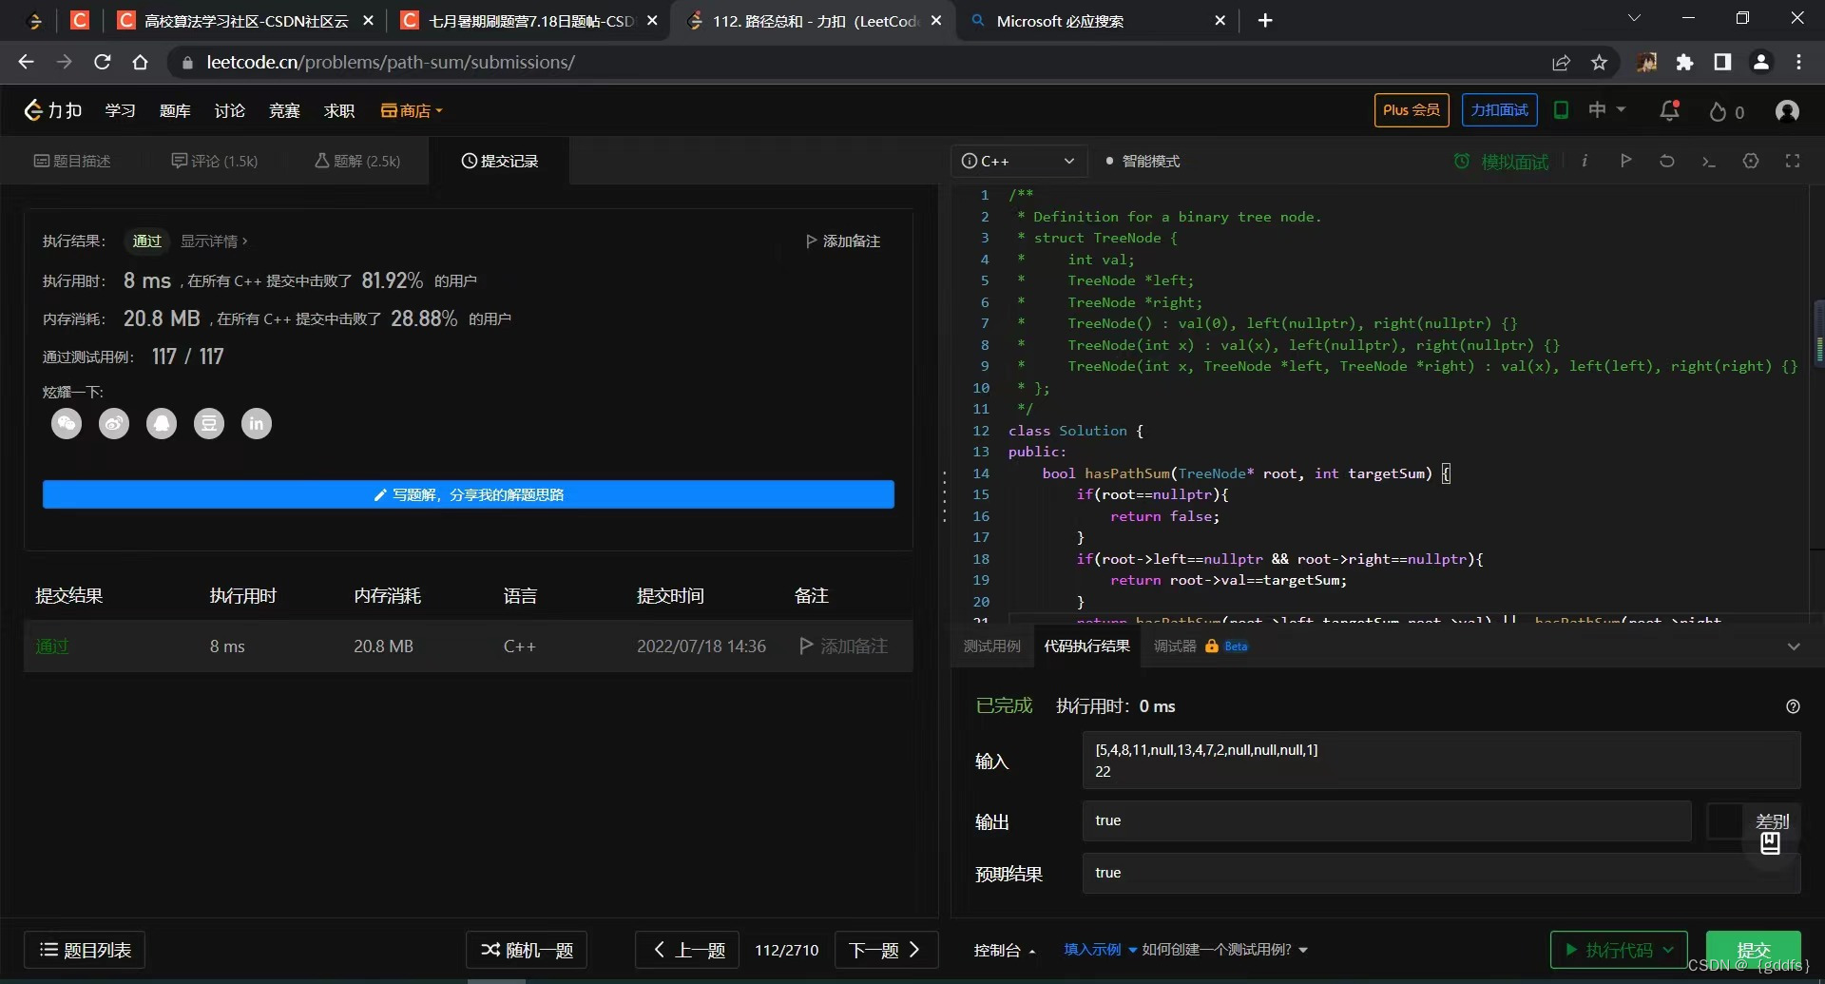This screenshot has width=1825, height=984.
Task: Click 写题解 share solution button
Action: 469,494
